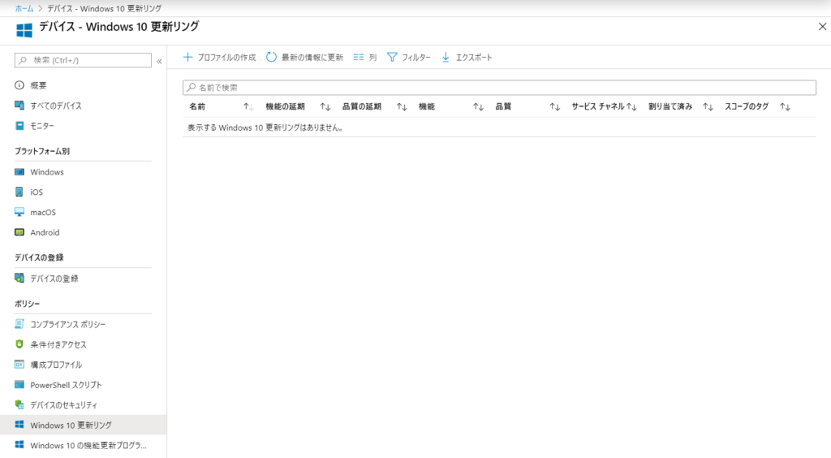Click コンプライアンス ポリシー label text

point(68,325)
